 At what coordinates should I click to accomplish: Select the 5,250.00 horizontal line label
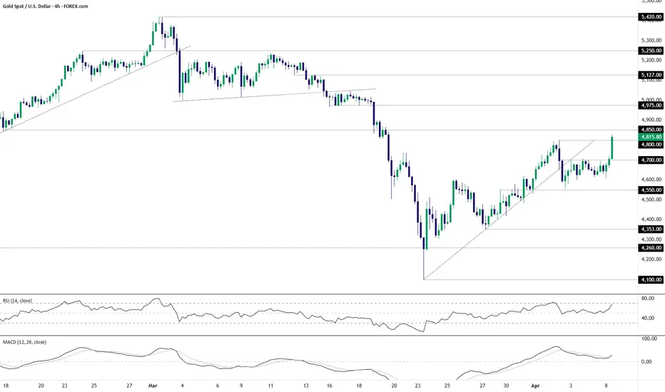tap(650, 51)
